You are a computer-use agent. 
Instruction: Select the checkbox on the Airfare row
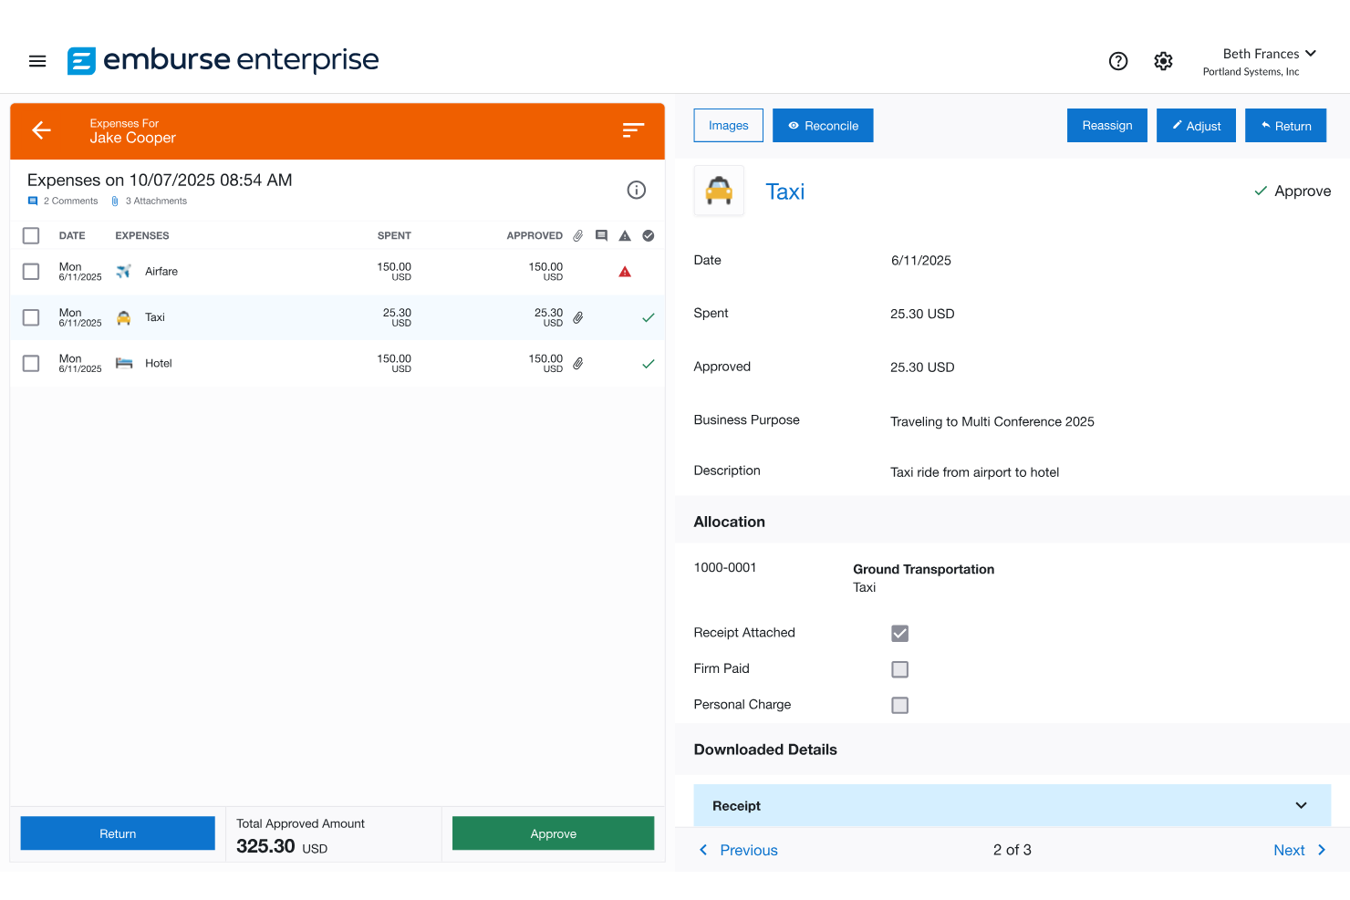[30, 271]
